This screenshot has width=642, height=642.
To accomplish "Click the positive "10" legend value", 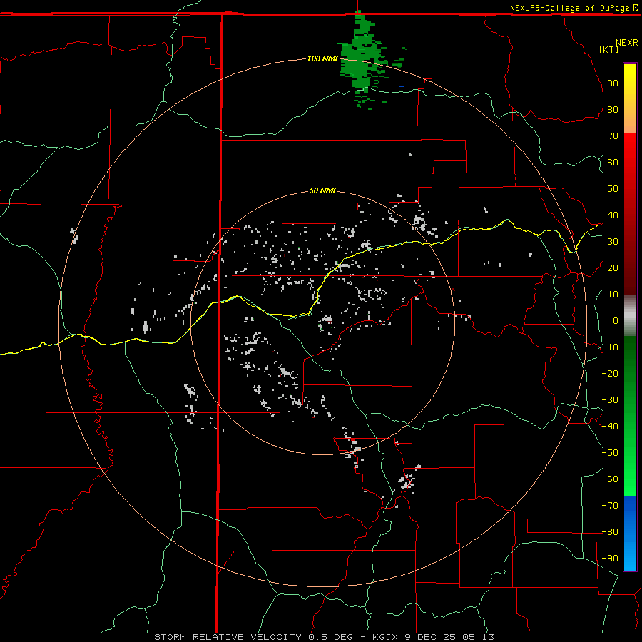I will click(x=613, y=295).
